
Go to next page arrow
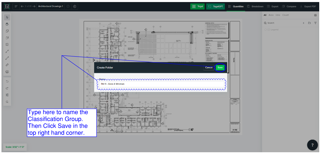pyautogui.click(x=34, y=6)
